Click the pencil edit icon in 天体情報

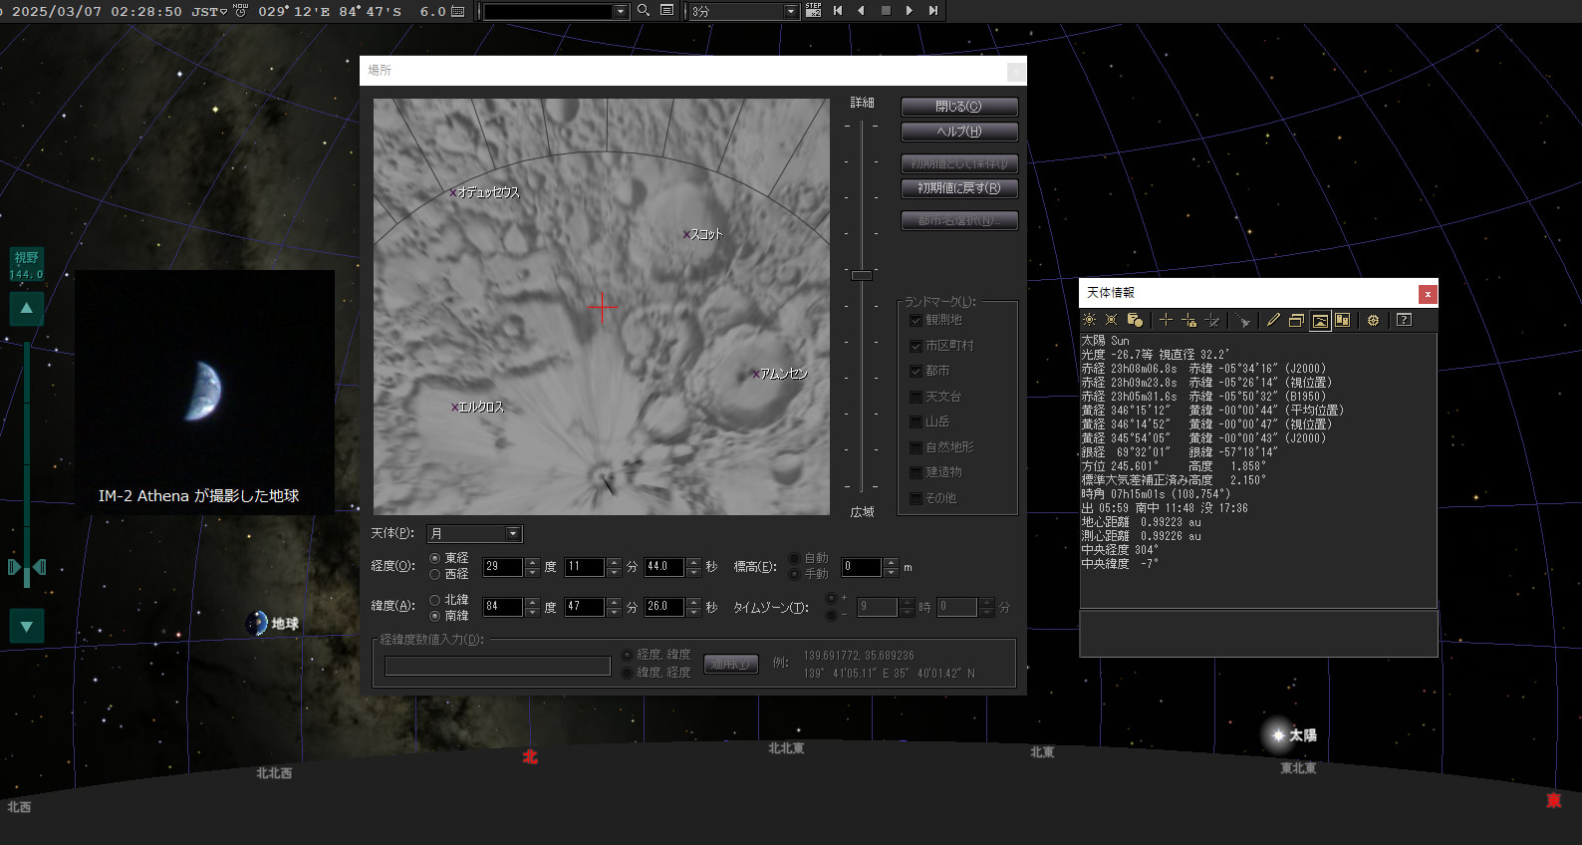(x=1273, y=320)
